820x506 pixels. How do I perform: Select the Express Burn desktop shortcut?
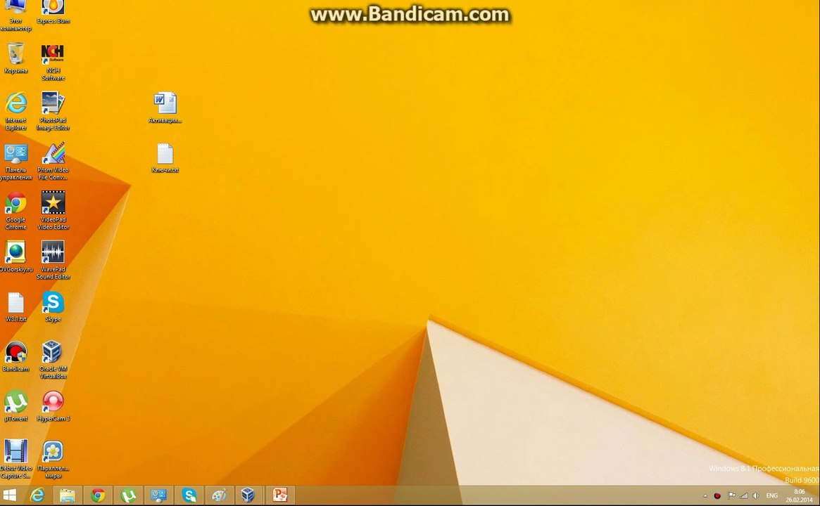pos(53,11)
